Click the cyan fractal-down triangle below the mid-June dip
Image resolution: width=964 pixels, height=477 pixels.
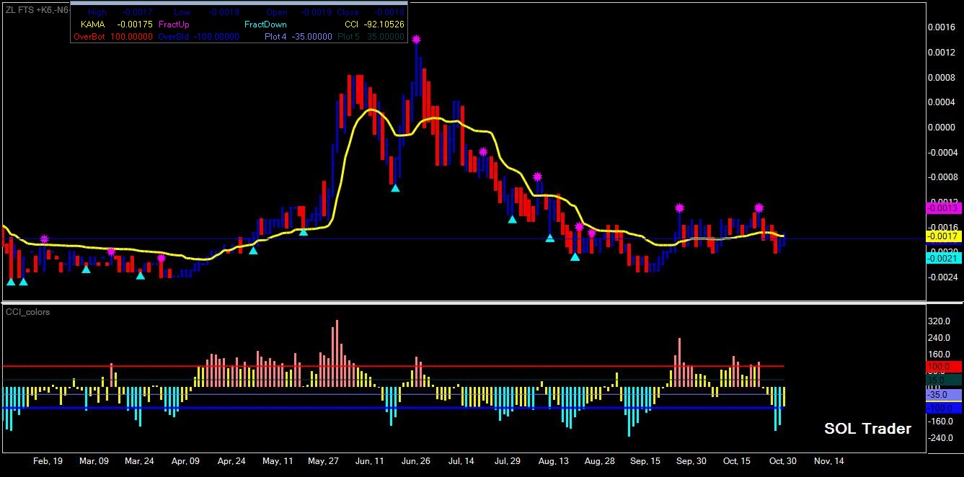pos(395,187)
